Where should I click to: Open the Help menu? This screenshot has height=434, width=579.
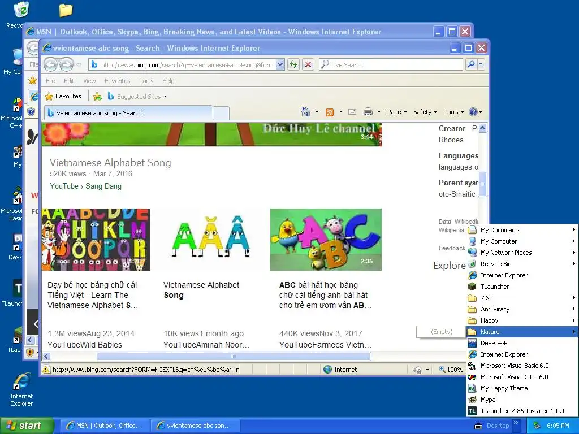[168, 81]
